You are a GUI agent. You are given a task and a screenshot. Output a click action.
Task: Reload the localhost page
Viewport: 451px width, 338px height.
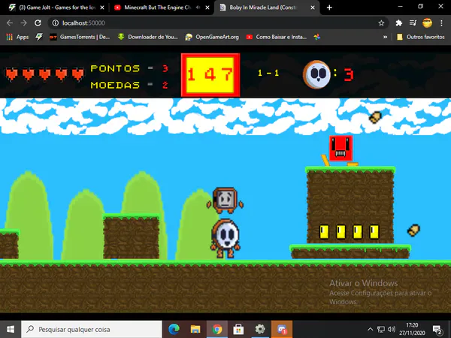click(38, 23)
